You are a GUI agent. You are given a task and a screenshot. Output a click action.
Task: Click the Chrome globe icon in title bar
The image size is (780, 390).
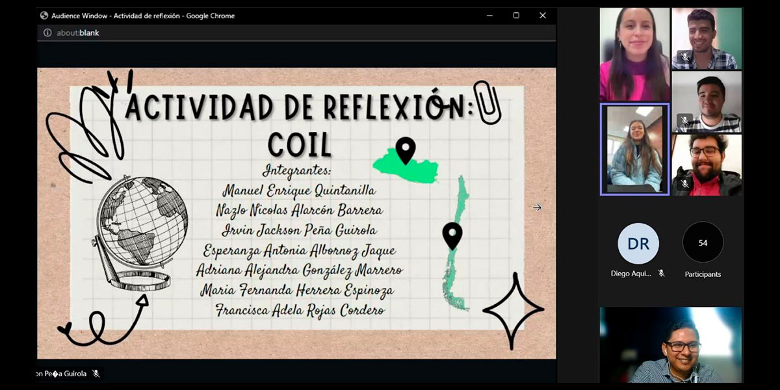44,16
